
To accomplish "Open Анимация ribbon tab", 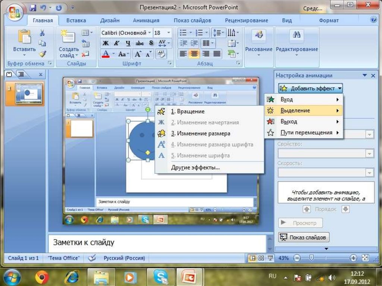I will 146,21.
